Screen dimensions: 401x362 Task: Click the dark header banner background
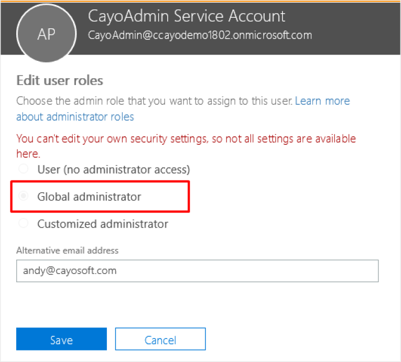point(353,28)
